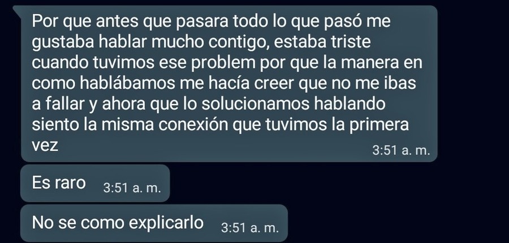Viewport: 509px width, 243px height.
Task: Click the timestamp beside "No se como explicarlo"
Action: [x=250, y=228]
